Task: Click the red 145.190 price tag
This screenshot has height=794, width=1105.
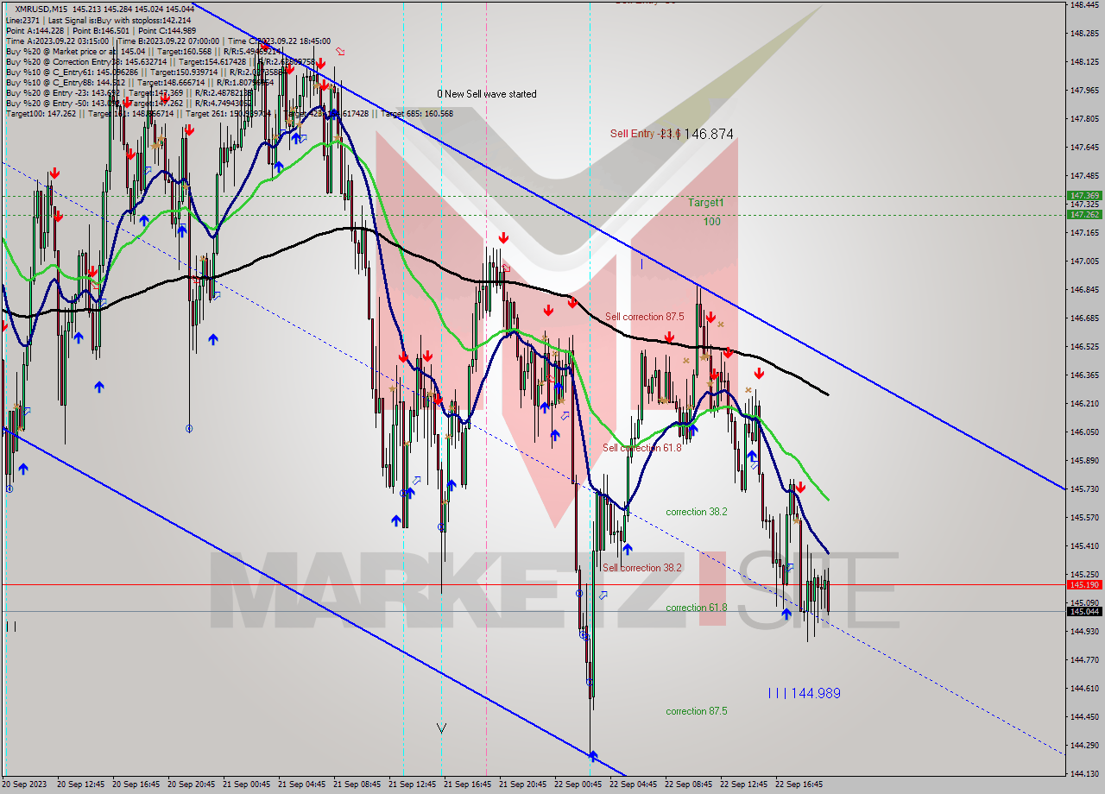Action: pos(1084,584)
